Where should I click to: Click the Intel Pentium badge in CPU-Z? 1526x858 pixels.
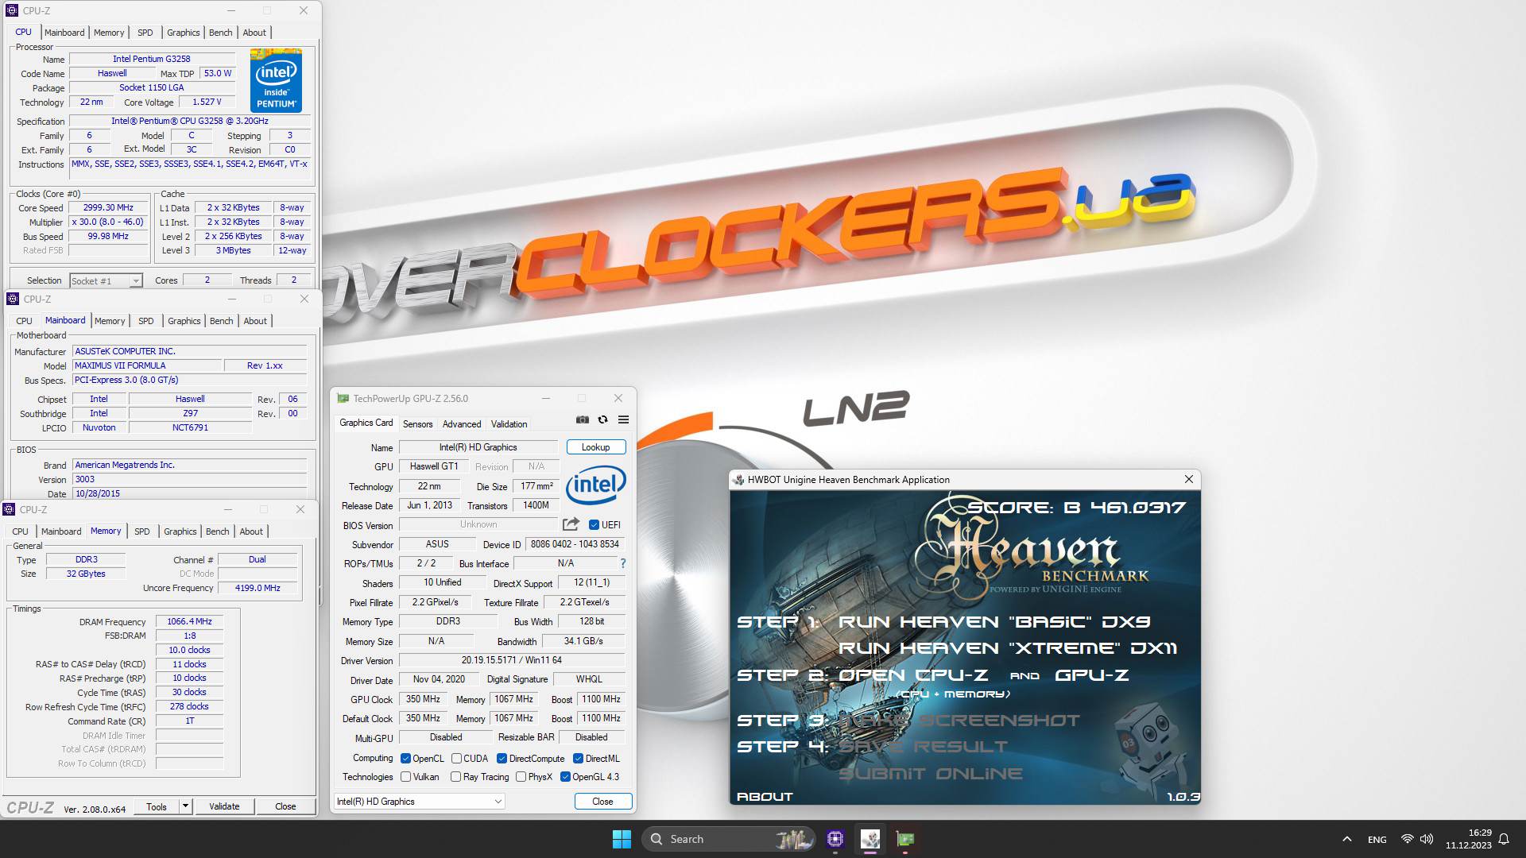pos(276,80)
